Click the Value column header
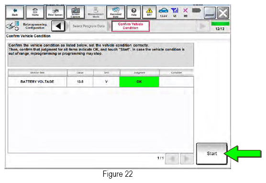This screenshot has height=183, width=266. (x=80, y=72)
